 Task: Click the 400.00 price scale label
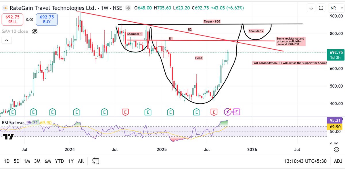336,103
